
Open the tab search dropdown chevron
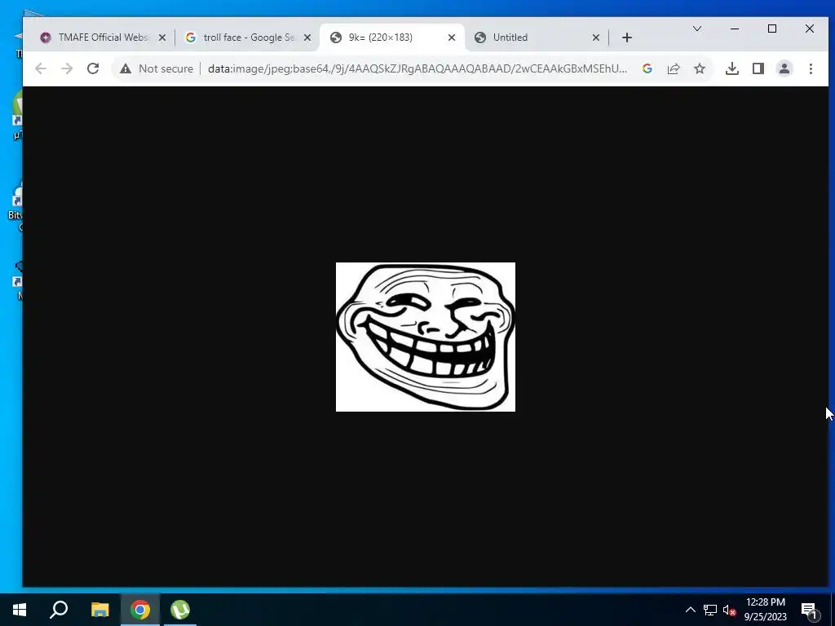[696, 29]
